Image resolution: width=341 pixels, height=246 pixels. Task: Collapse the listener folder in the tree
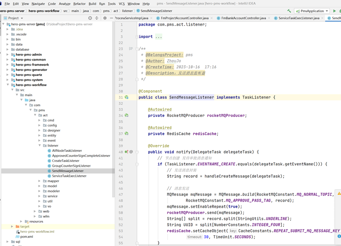(x=40, y=145)
